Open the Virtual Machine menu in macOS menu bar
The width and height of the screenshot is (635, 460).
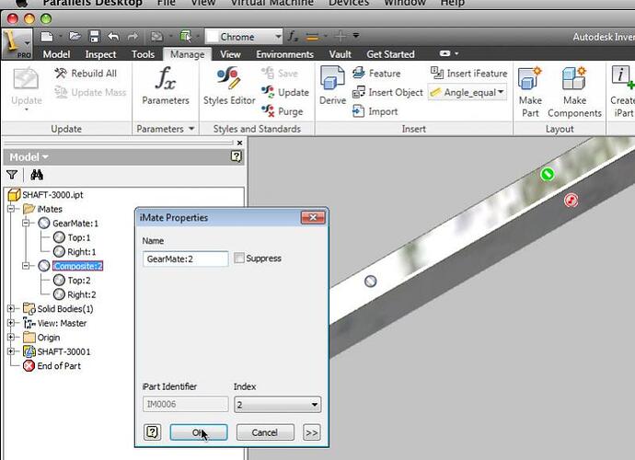click(x=271, y=4)
